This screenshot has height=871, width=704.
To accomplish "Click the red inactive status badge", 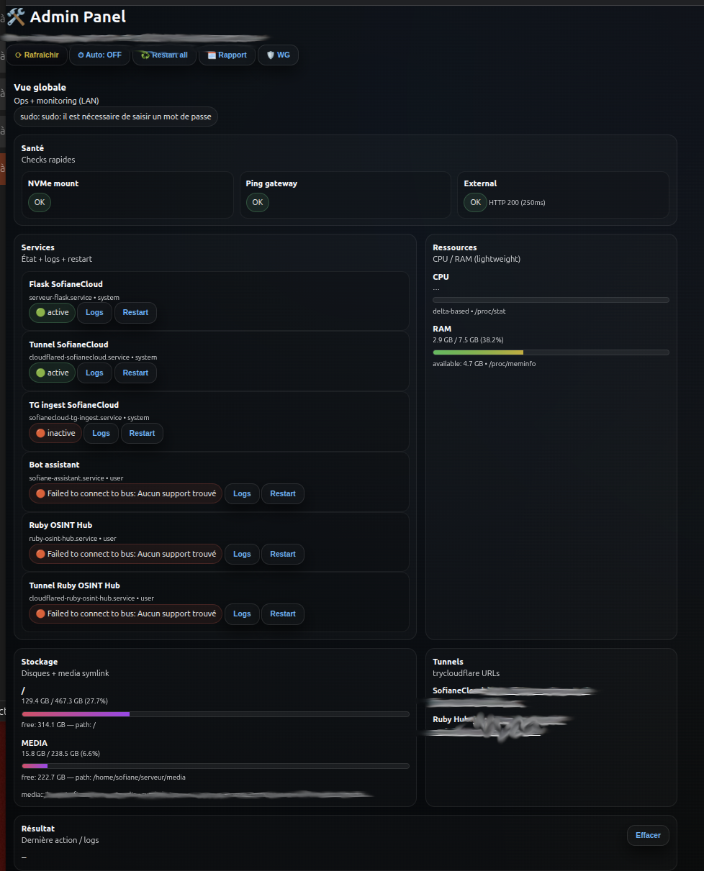I will (55, 434).
